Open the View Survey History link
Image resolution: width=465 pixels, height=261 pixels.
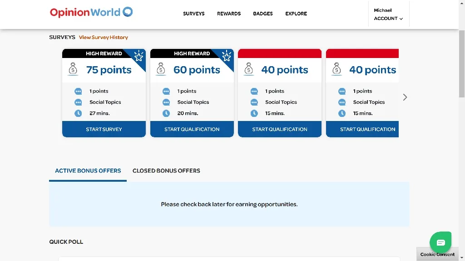click(104, 37)
